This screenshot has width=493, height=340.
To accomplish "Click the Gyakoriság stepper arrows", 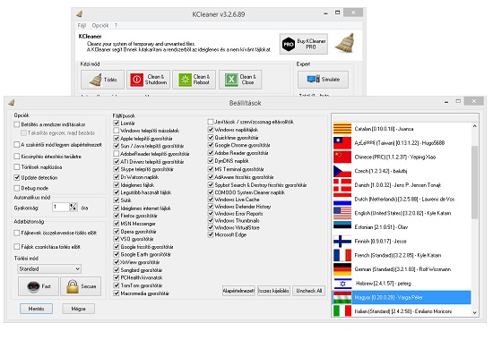I will [73, 207].
